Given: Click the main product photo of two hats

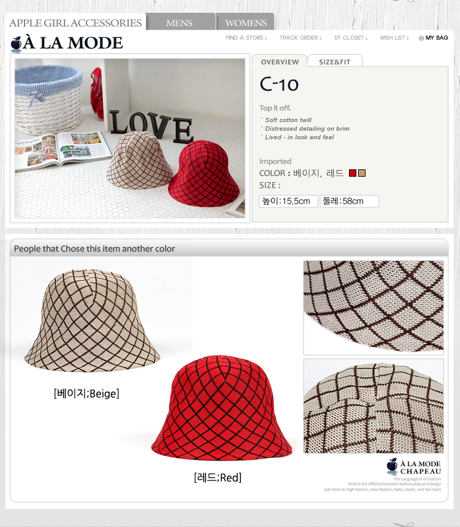Looking at the screenshot, I should pyautogui.click(x=129, y=138).
